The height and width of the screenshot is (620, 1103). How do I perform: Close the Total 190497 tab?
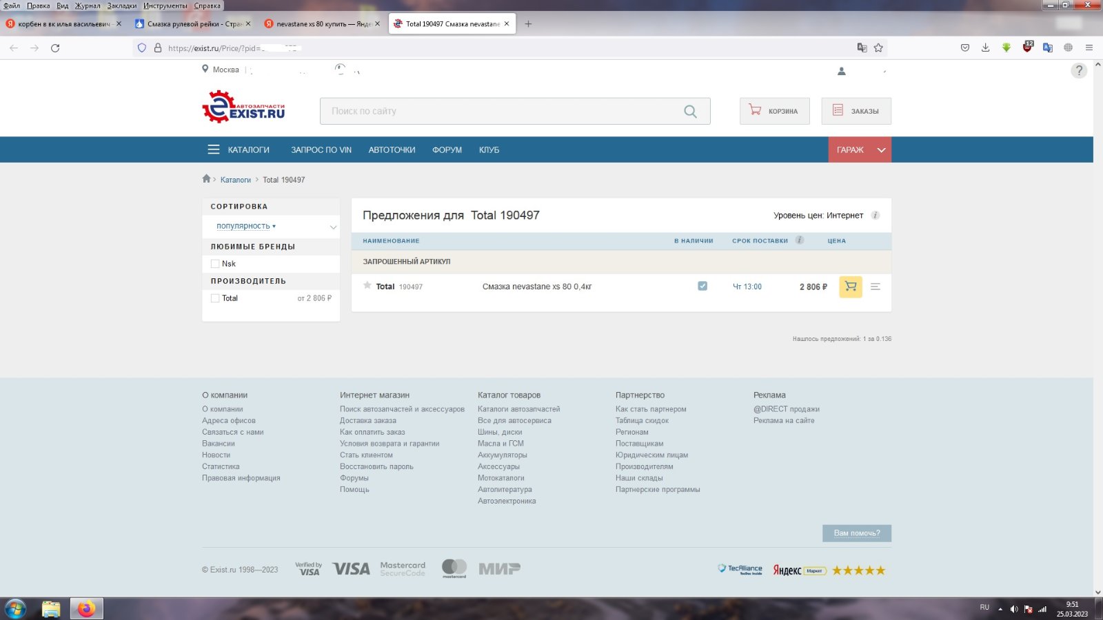tap(507, 23)
